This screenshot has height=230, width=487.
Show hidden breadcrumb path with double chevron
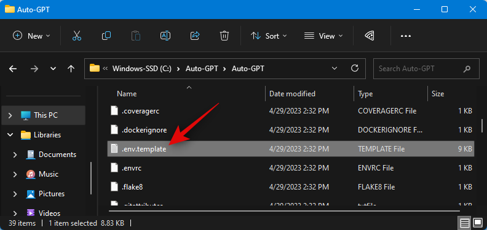tap(105, 69)
